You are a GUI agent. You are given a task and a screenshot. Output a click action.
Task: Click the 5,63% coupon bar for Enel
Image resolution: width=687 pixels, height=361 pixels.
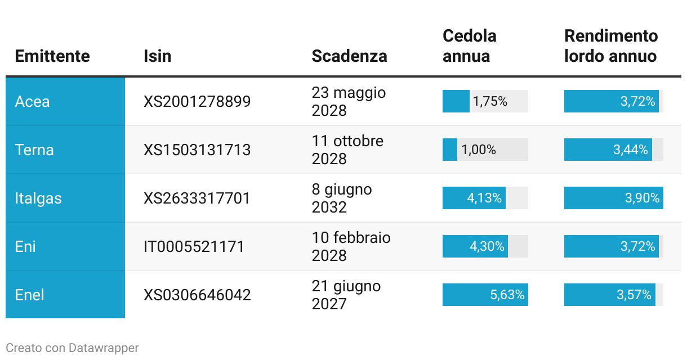click(x=485, y=295)
